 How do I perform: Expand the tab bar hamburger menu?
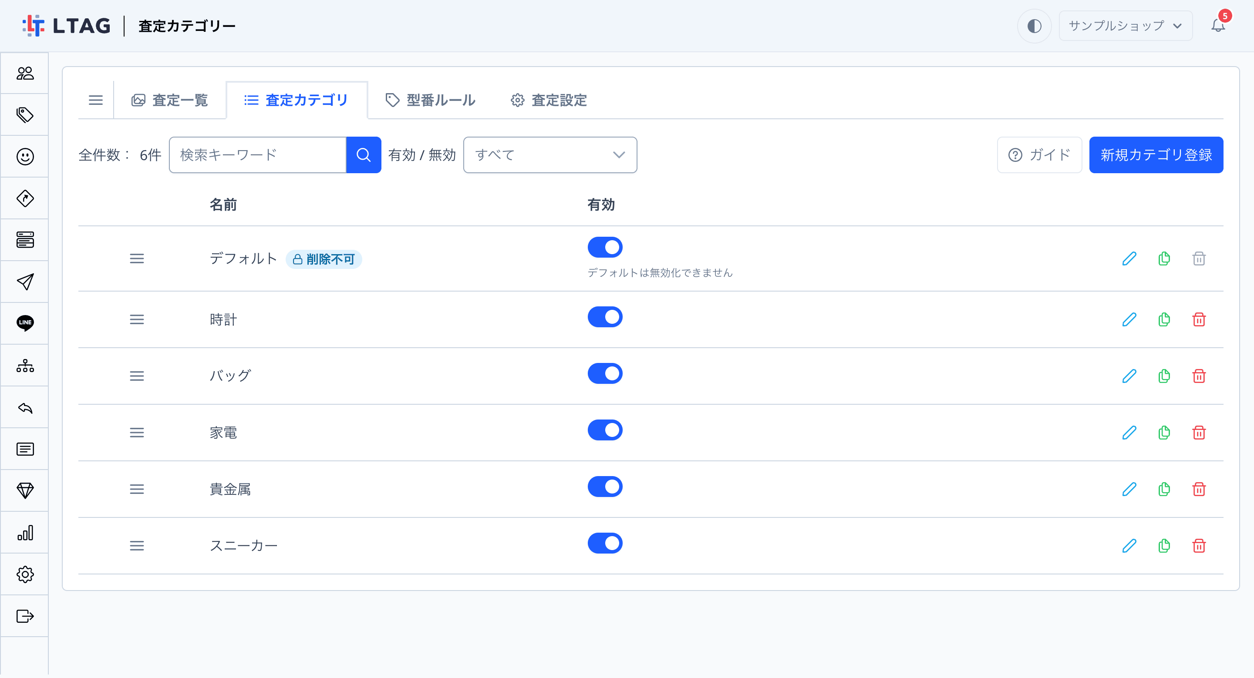tap(95, 100)
